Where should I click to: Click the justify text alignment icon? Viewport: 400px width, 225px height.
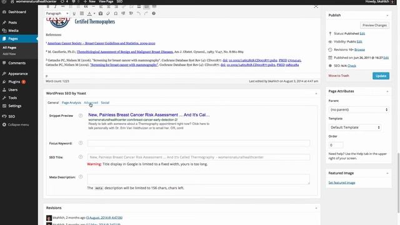click(82, 14)
